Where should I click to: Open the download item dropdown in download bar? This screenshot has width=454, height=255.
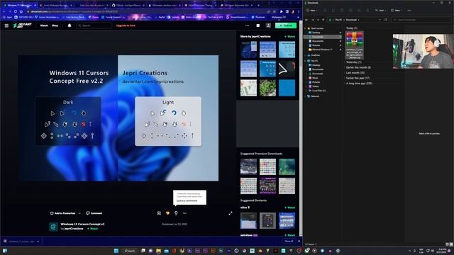point(38,241)
